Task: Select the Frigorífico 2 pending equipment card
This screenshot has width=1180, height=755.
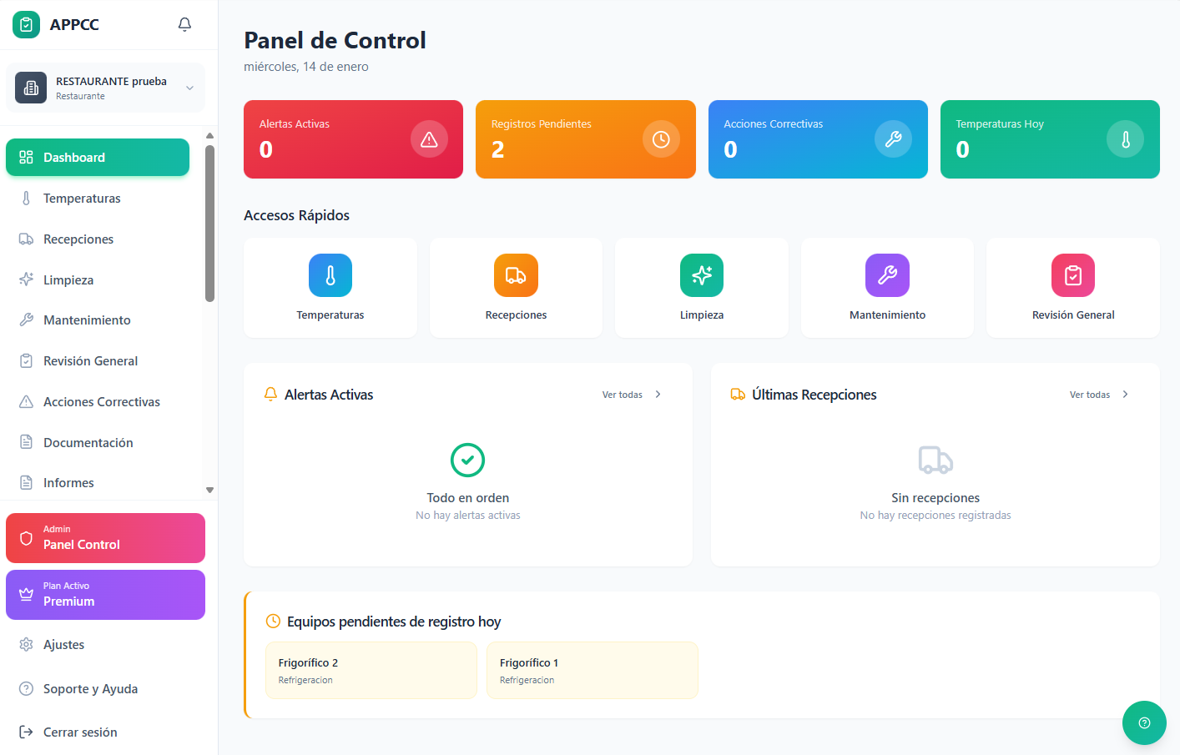Action: pyautogui.click(x=371, y=670)
